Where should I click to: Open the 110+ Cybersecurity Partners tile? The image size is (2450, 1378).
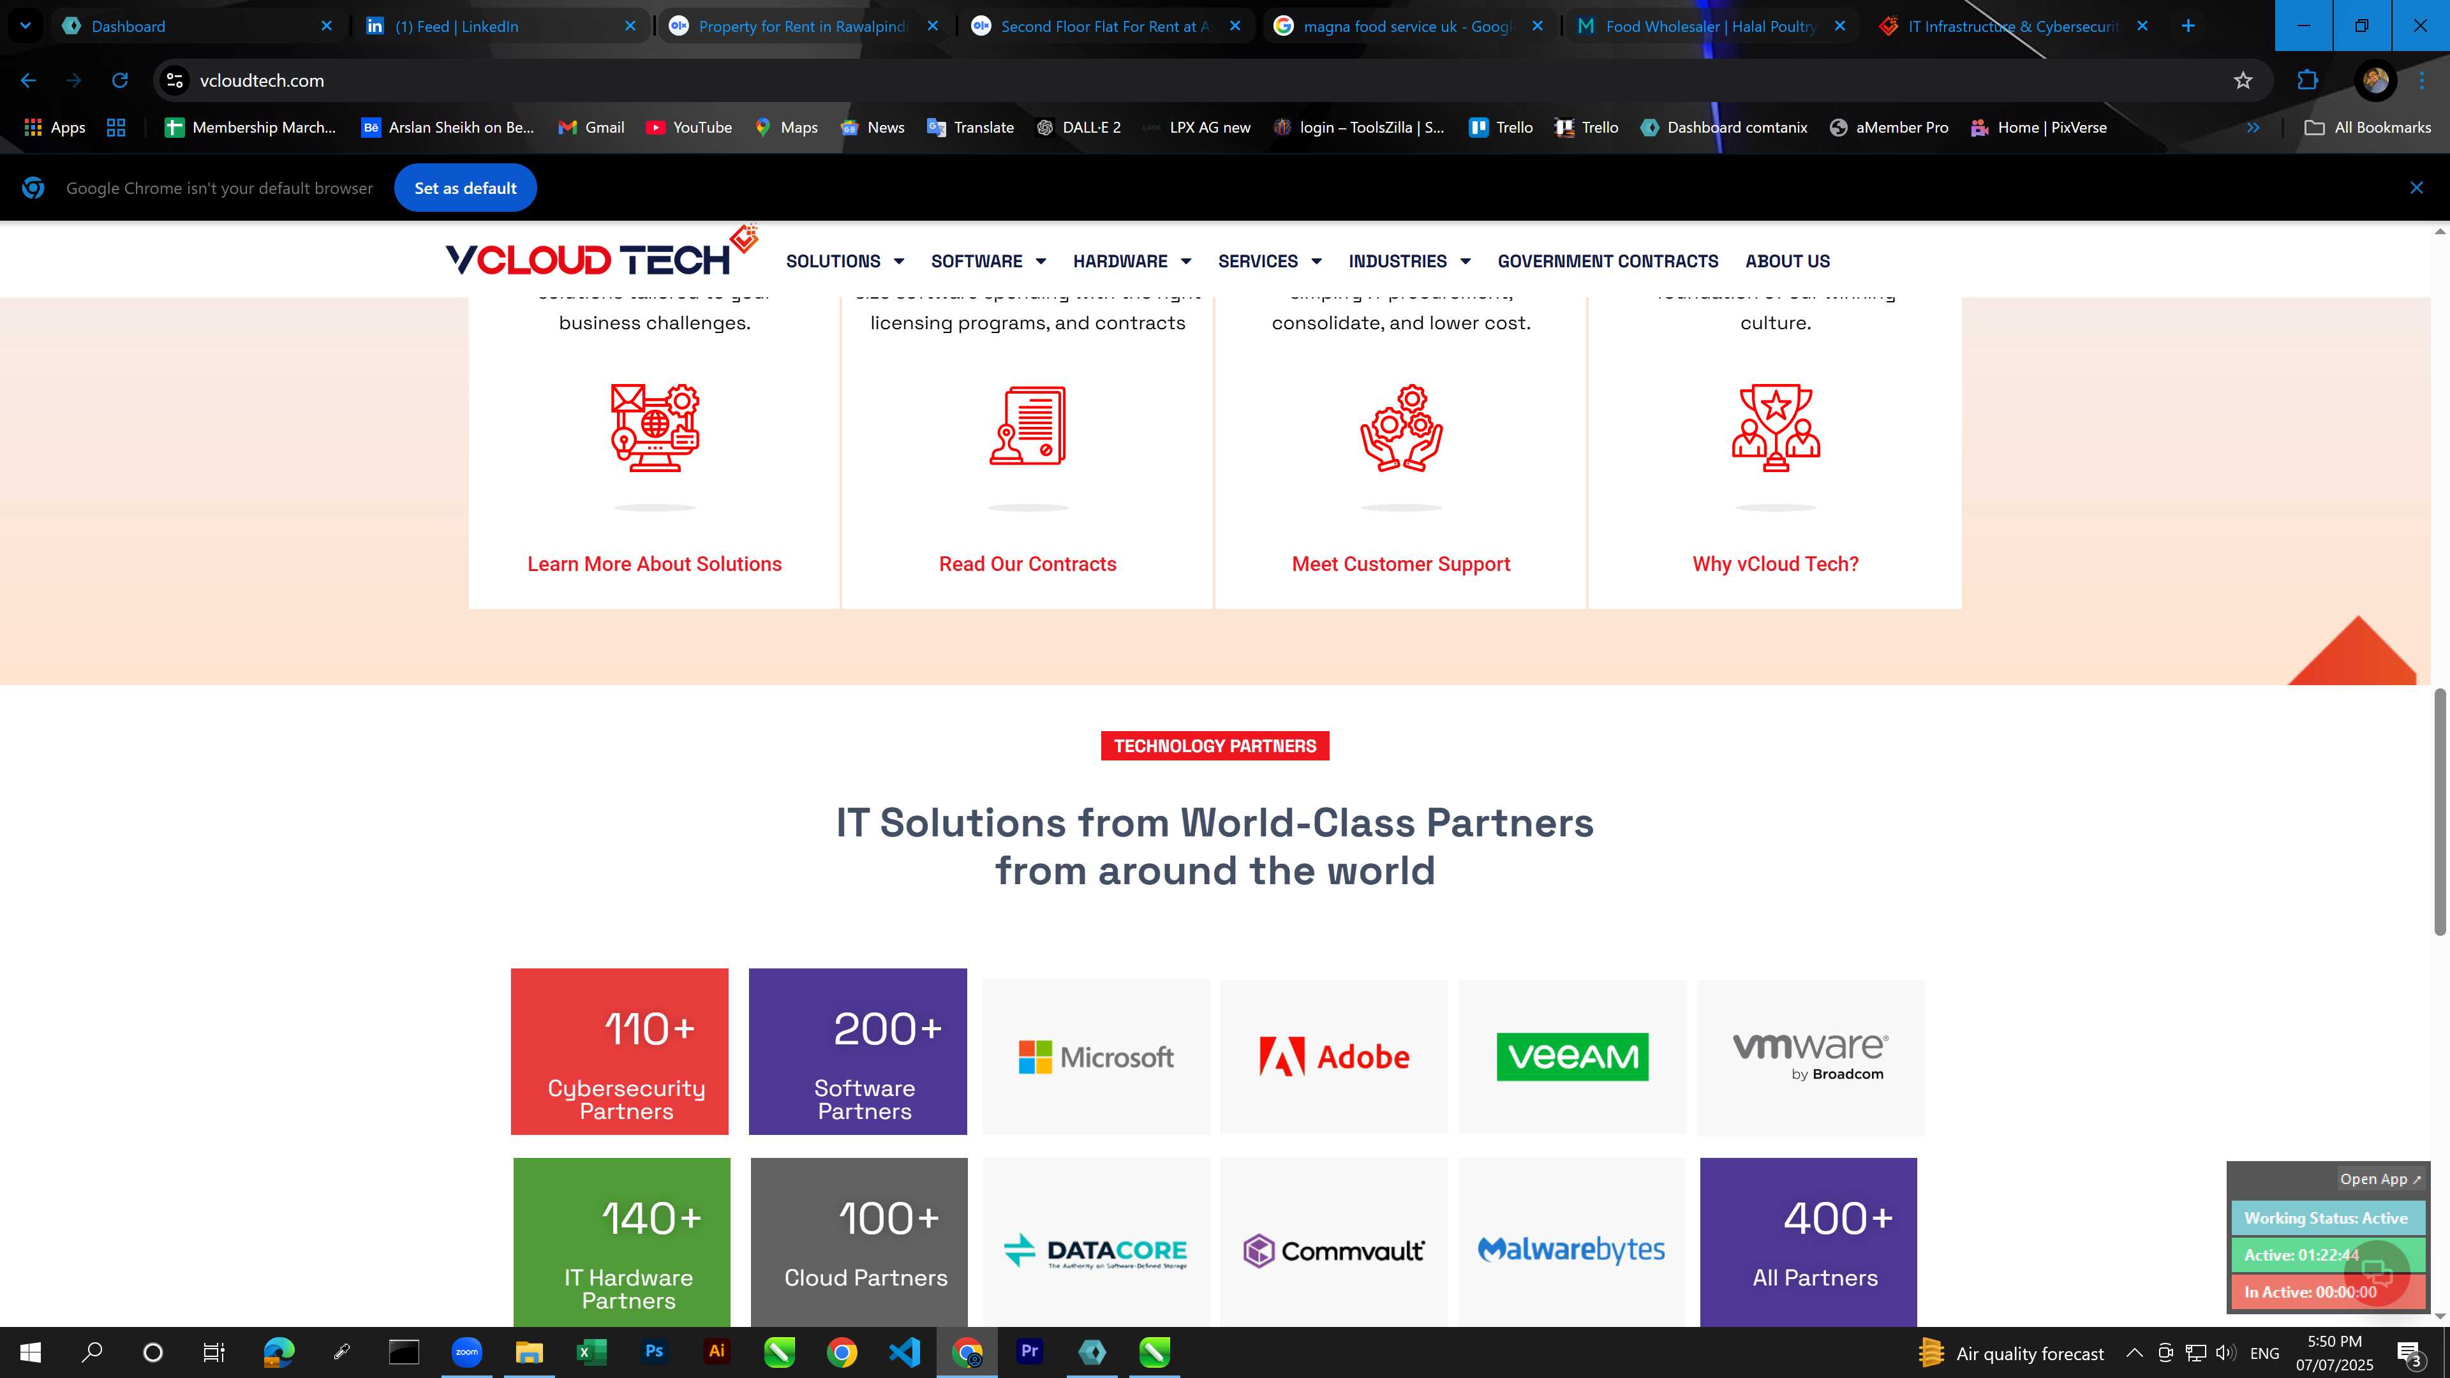[619, 1052]
